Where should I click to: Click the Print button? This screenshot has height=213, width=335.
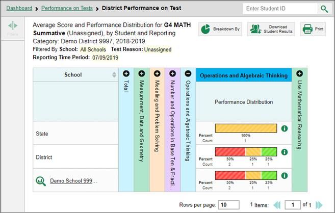coord(313,29)
